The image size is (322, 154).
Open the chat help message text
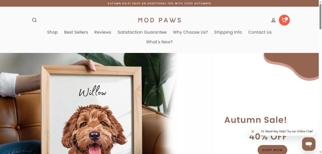287,131
